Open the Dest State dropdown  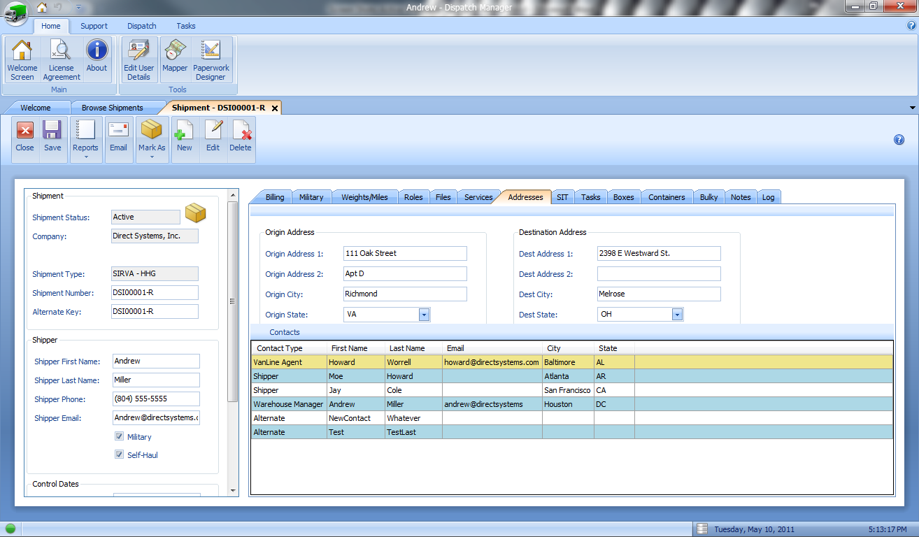677,315
